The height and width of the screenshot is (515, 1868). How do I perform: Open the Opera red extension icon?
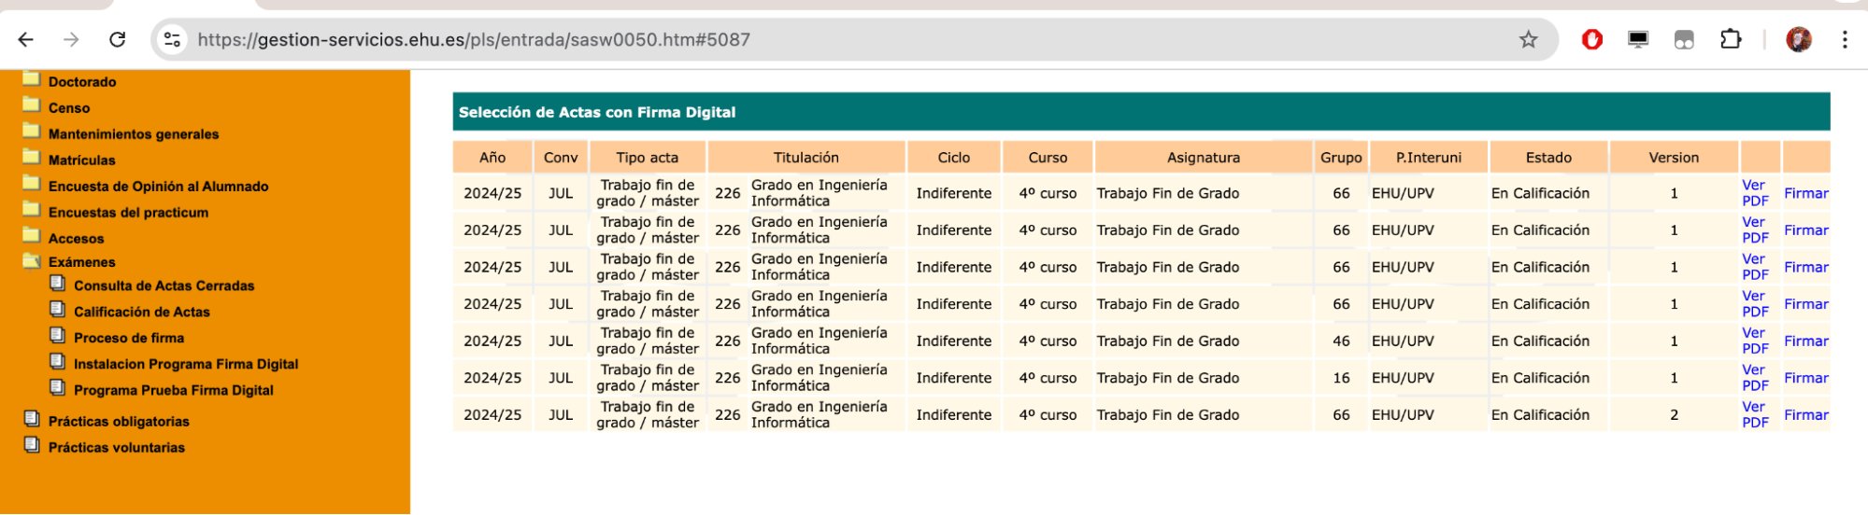pyautogui.click(x=1591, y=39)
